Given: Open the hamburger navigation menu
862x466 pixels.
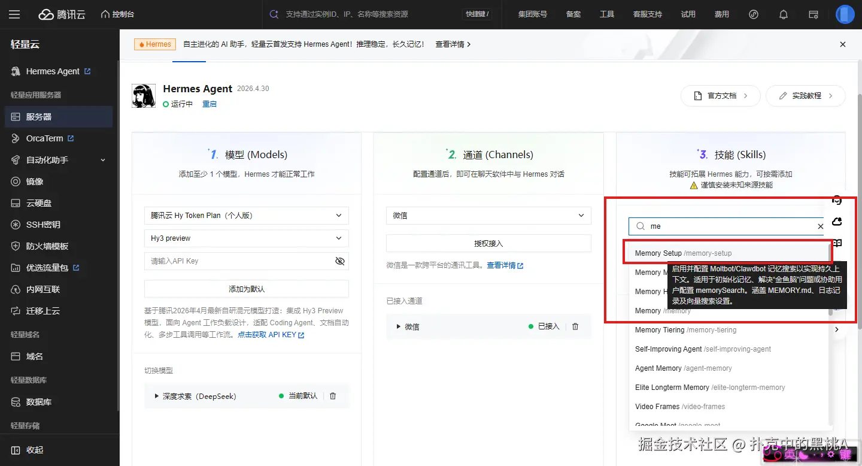Looking at the screenshot, I should click(15, 14).
